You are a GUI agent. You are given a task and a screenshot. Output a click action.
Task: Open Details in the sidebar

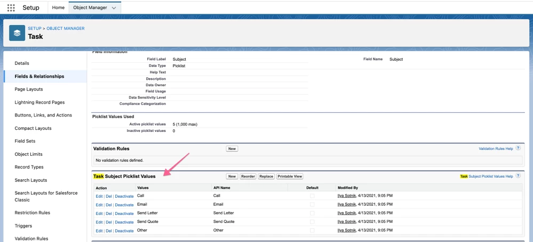[x=22, y=63]
